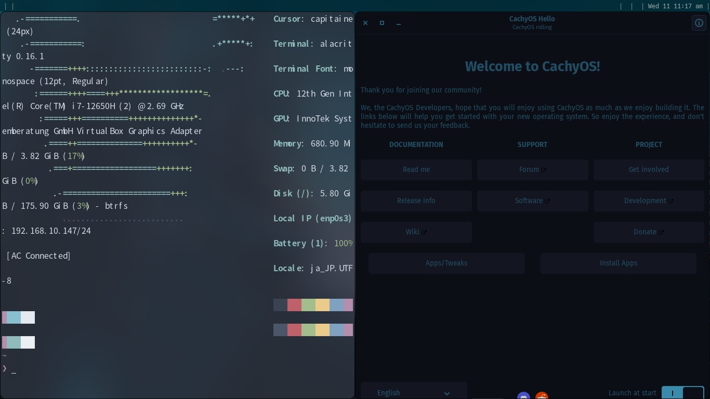Image resolution: width=710 pixels, height=399 pixels.
Task: Click the Get involved button
Action: click(649, 170)
